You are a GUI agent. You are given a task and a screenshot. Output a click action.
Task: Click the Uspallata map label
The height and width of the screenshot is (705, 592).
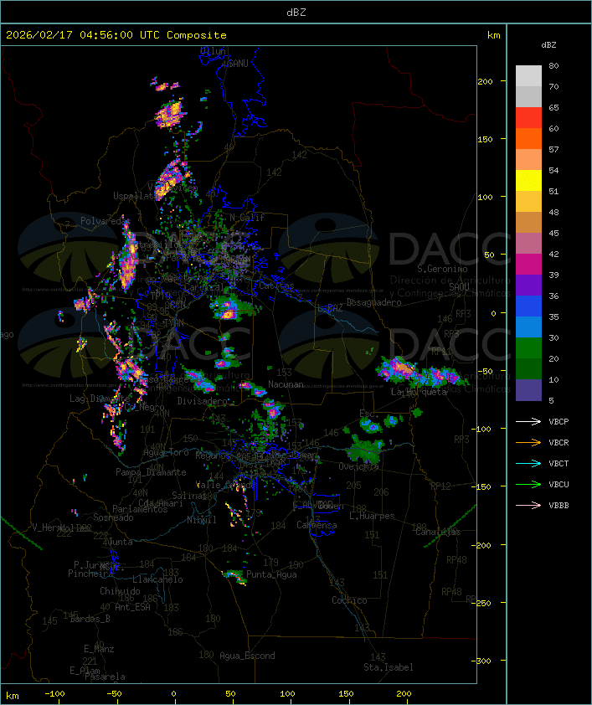pyautogui.click(x=136, y=196)
